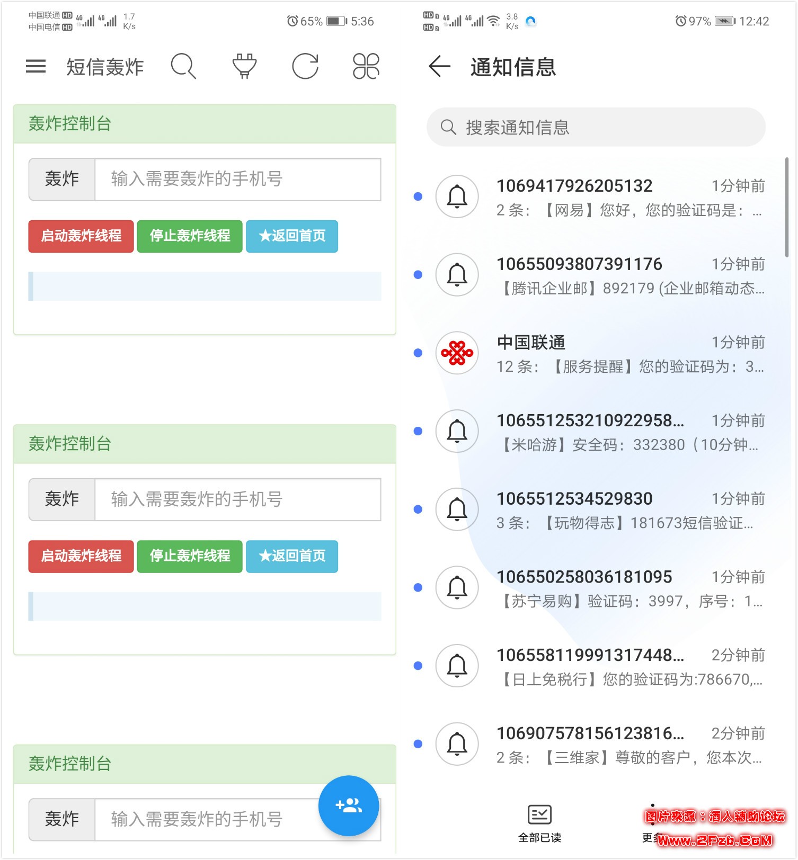Click the 轰炸 label in the third console

coord(62,819)
